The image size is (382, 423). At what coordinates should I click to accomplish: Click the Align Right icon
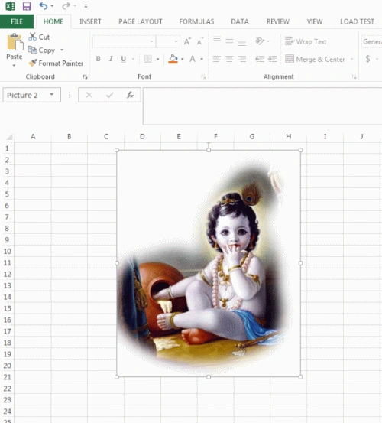coord(242,59)
